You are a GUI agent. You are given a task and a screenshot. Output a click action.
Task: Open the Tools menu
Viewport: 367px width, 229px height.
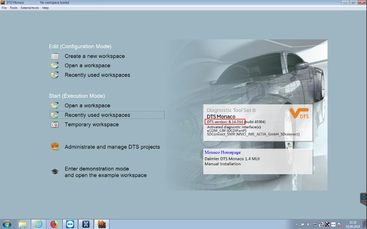click(14, 8)
